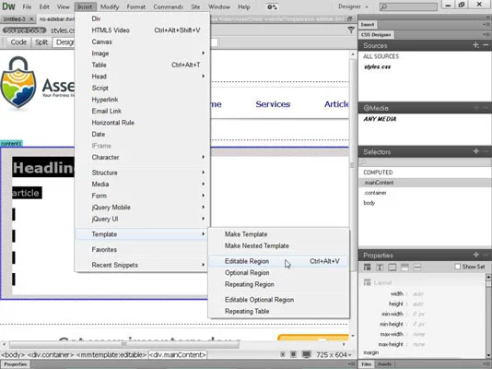This screenshot has height=369, width=492.
Task: Open the window size 725 x 604 dropdown
Action: (x=334, y=355)
